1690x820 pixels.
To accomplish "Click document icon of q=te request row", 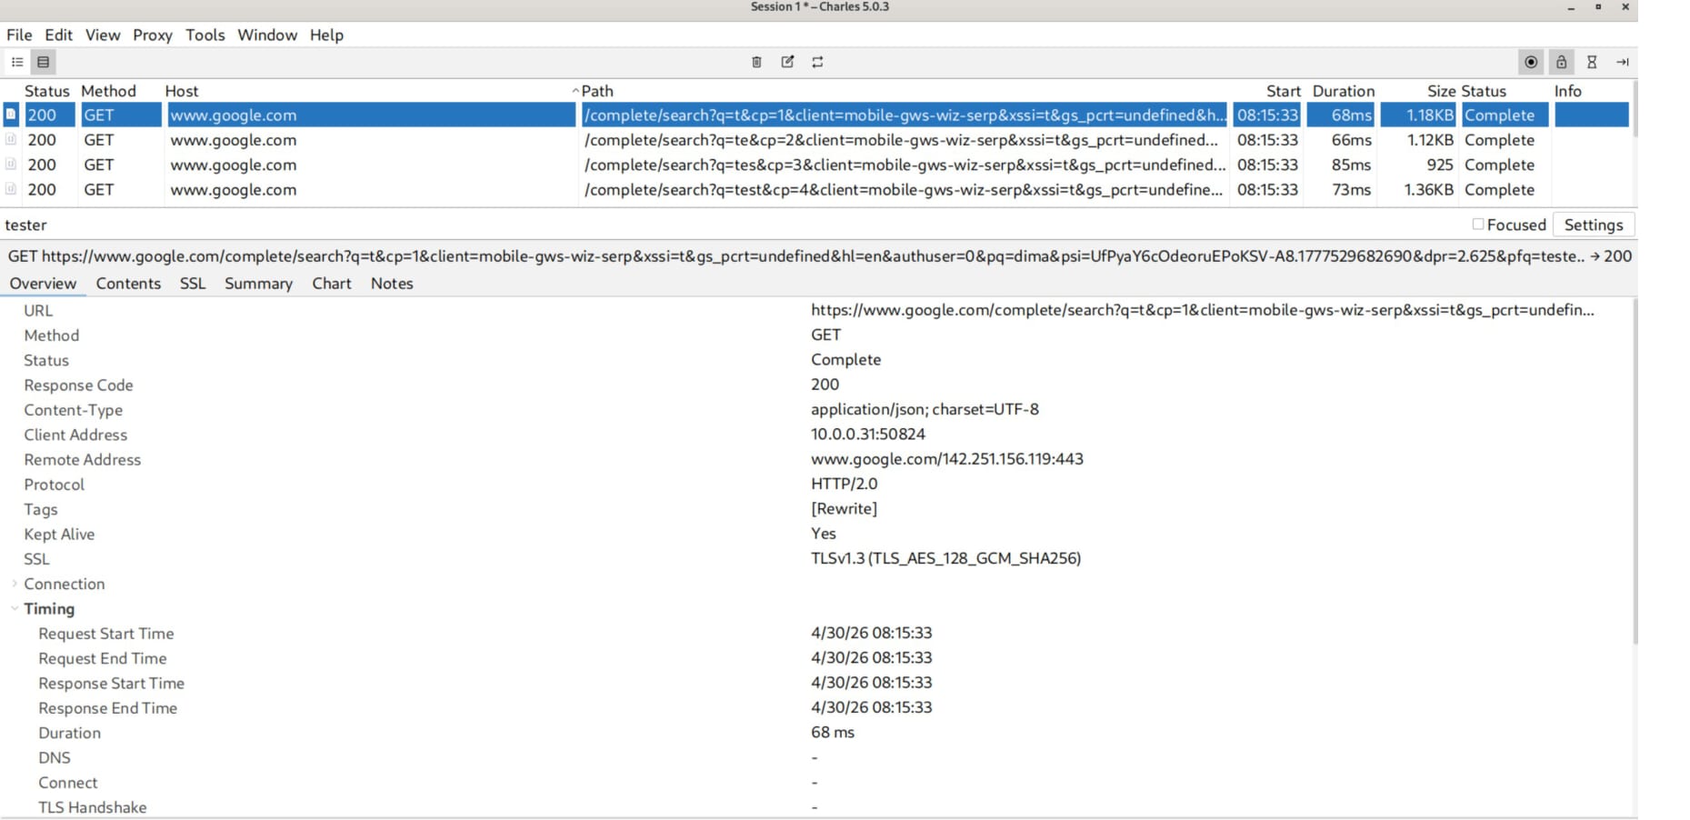I will click(x=11, y=139).
